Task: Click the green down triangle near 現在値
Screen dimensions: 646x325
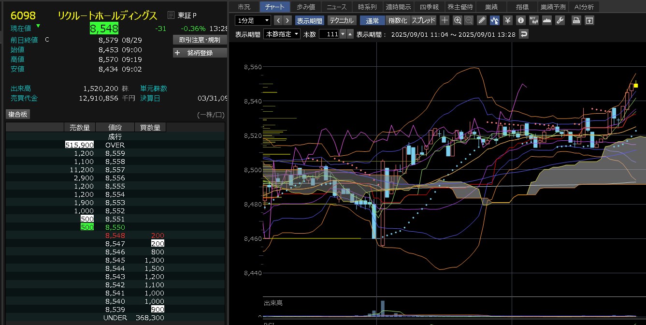Action: [x=38, y=26]
